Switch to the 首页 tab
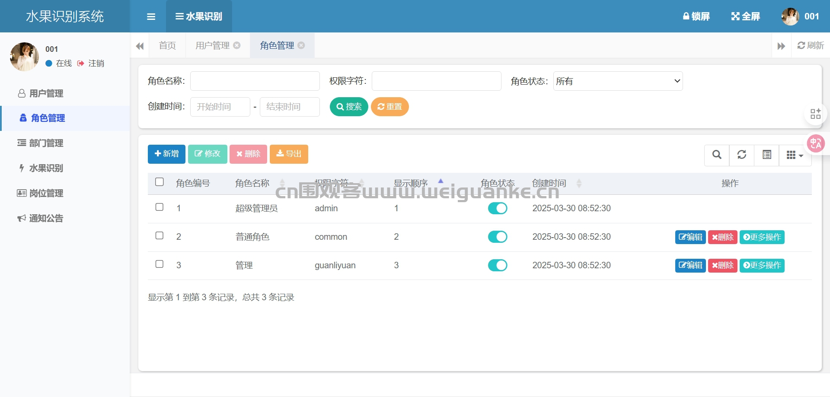Image resolution: width=830 pixels, height=397 pixels. [167, 45]
